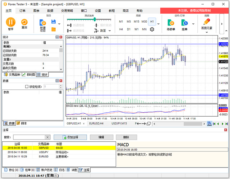The image size is (230, 179).
Task: Click the new project (新建项目) icon
Action: [x=43, y=22]
